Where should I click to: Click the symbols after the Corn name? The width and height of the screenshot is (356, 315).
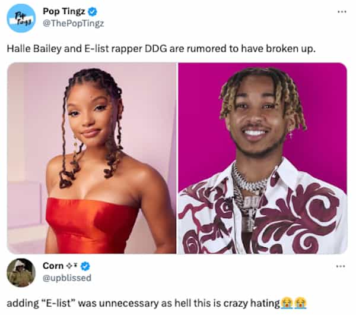coord(72,266)
